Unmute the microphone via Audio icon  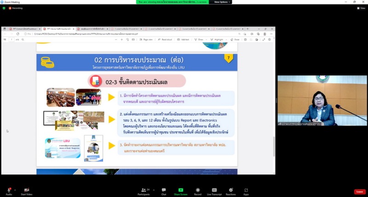pyautogui.click(x=9, y=190)
